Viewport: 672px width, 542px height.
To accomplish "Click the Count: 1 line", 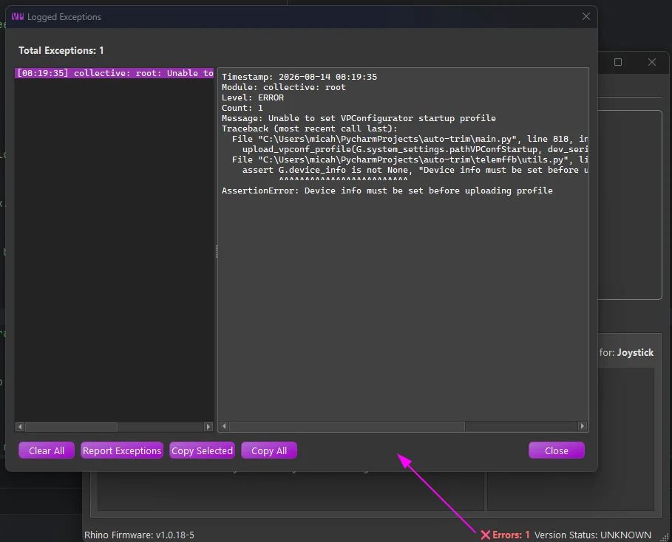I will pos(242,108).
